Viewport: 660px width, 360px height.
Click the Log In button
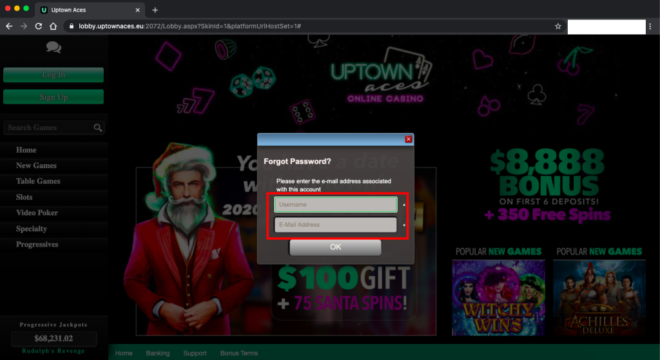[53, 75]
